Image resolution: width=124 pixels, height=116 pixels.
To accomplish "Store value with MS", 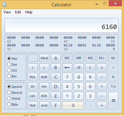I will click(90, 58).
